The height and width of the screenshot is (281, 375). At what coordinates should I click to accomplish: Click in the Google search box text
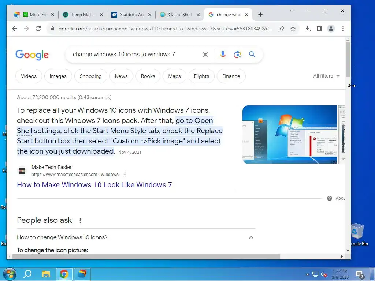tap(124, 55)
